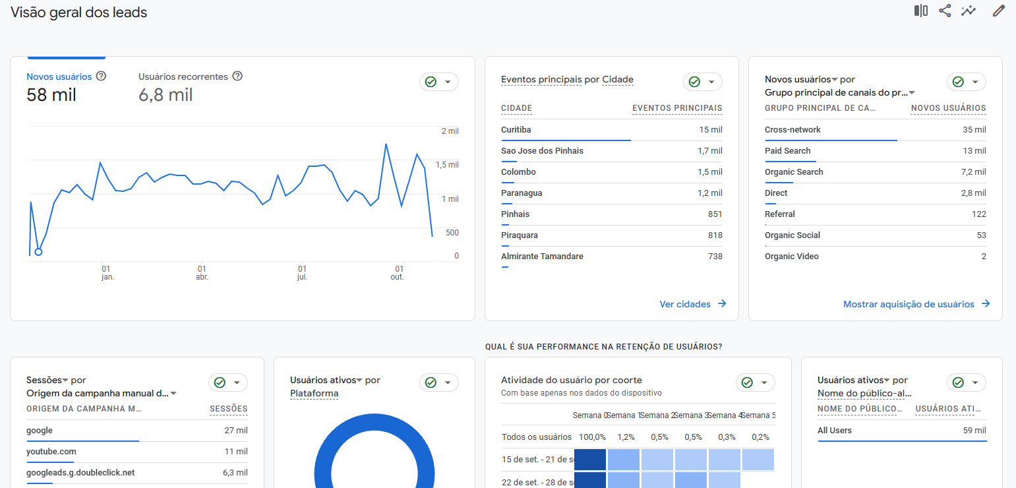The image size is (1016, 488).
Task: Click the Eventos principais title link
Action: click(541, 80)
